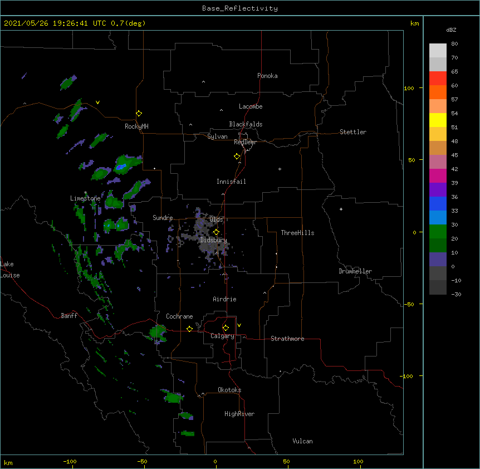Click the Sylvan label
This screenshot has height=469, width=480.
[x=217, y=136]
